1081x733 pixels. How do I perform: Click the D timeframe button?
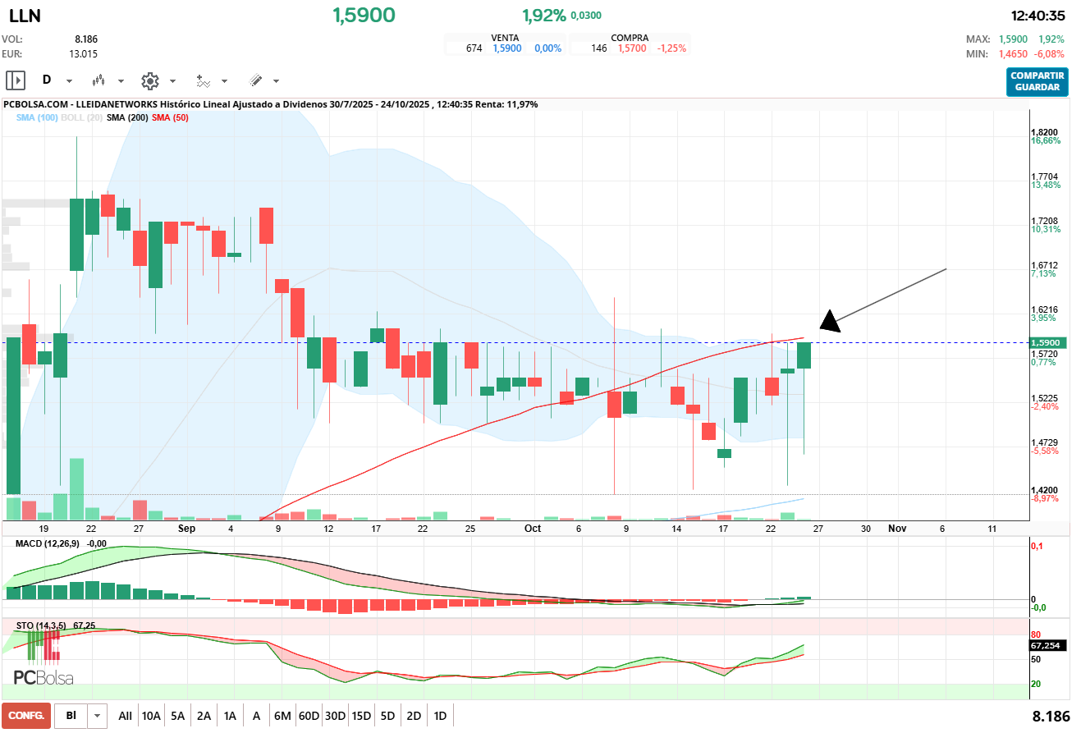pyautogui.click(x=47, y=80)
